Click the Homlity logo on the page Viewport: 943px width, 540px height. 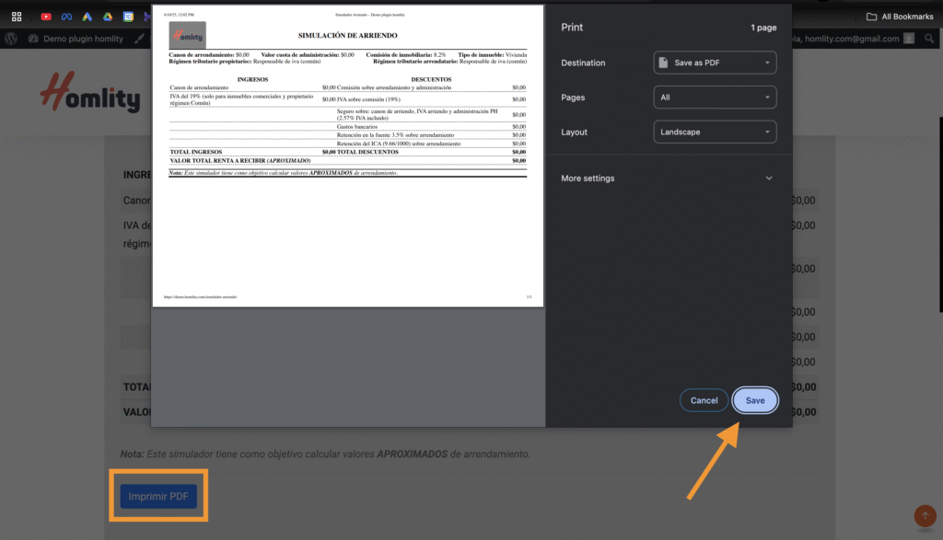click(x=90, y=92)
